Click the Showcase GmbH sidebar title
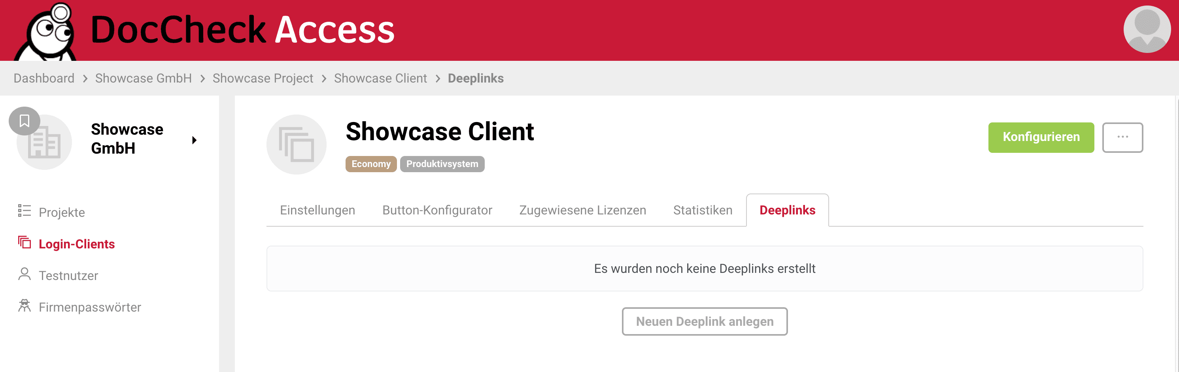The width and height of the screenshot is (1179, 372). point(127,139)
